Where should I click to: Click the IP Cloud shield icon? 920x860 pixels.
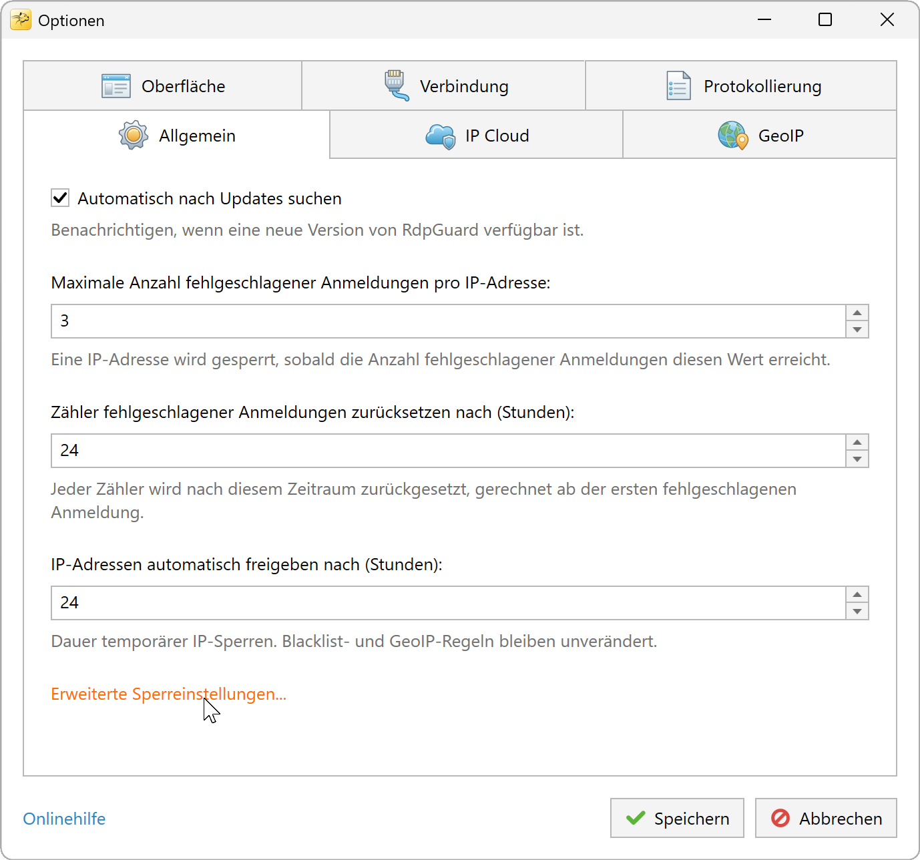tap(441, 136)
